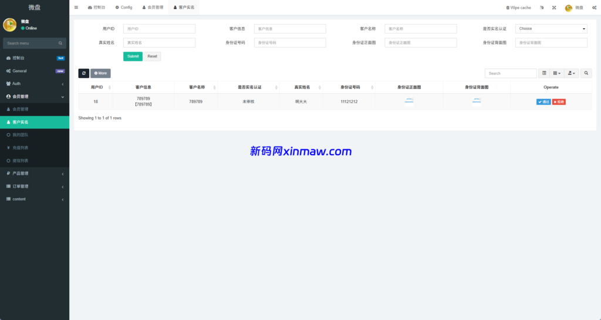Click the 真实姓名 filter input

tap(159, 42)
